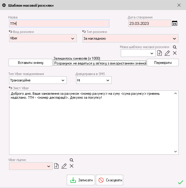This screenshot has width=186, height=188.
Task: Click the remaining characters info field
Action: pos(100,63)
